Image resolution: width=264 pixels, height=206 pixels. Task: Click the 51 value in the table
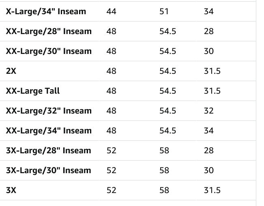point(164,11)
